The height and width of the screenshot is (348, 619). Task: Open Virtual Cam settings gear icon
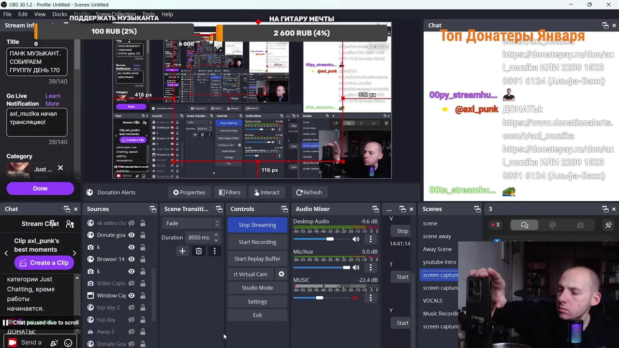click(x=281, y=274)
